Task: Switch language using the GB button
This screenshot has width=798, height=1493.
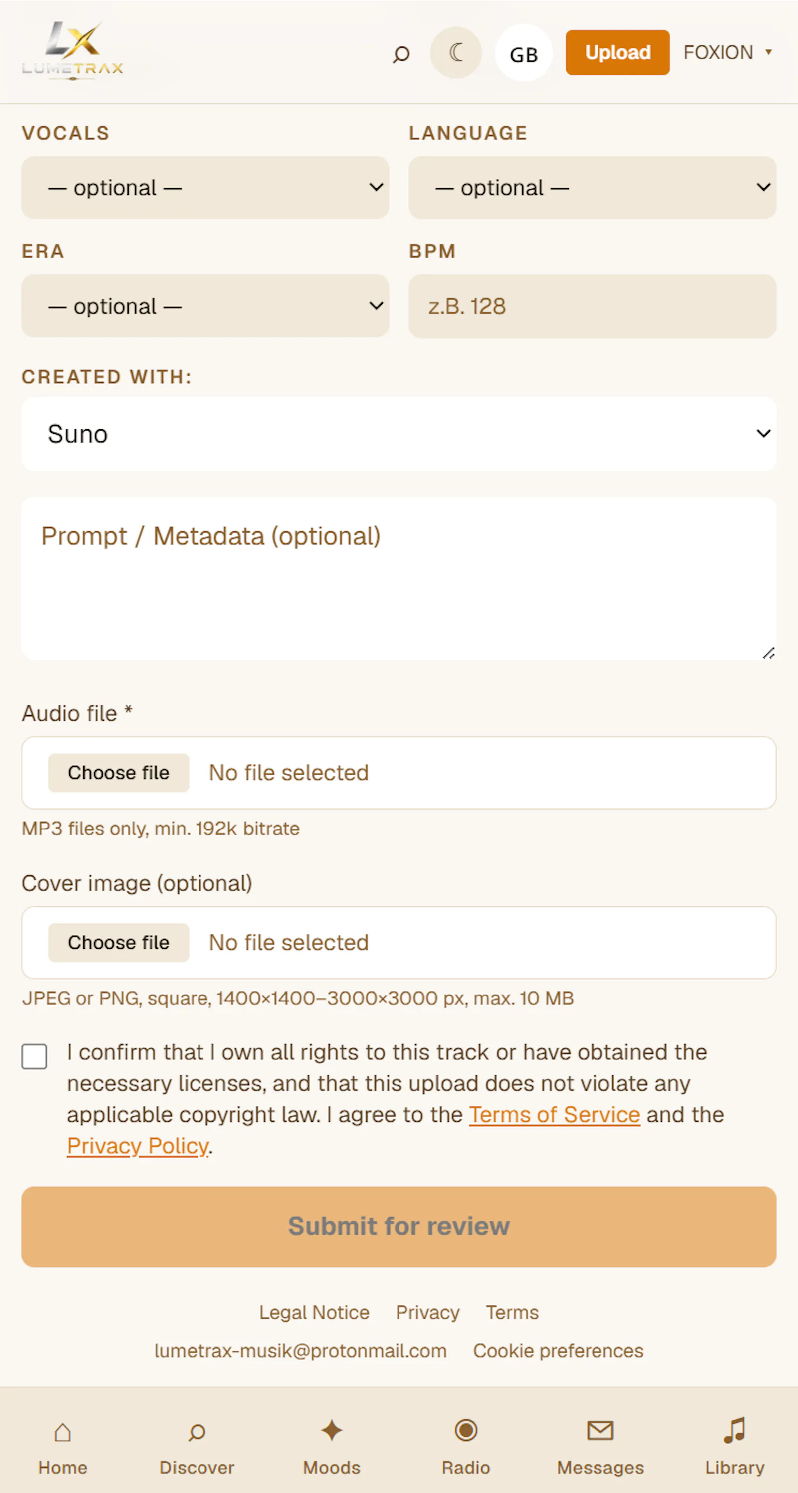Action: [x=524, y=53]
